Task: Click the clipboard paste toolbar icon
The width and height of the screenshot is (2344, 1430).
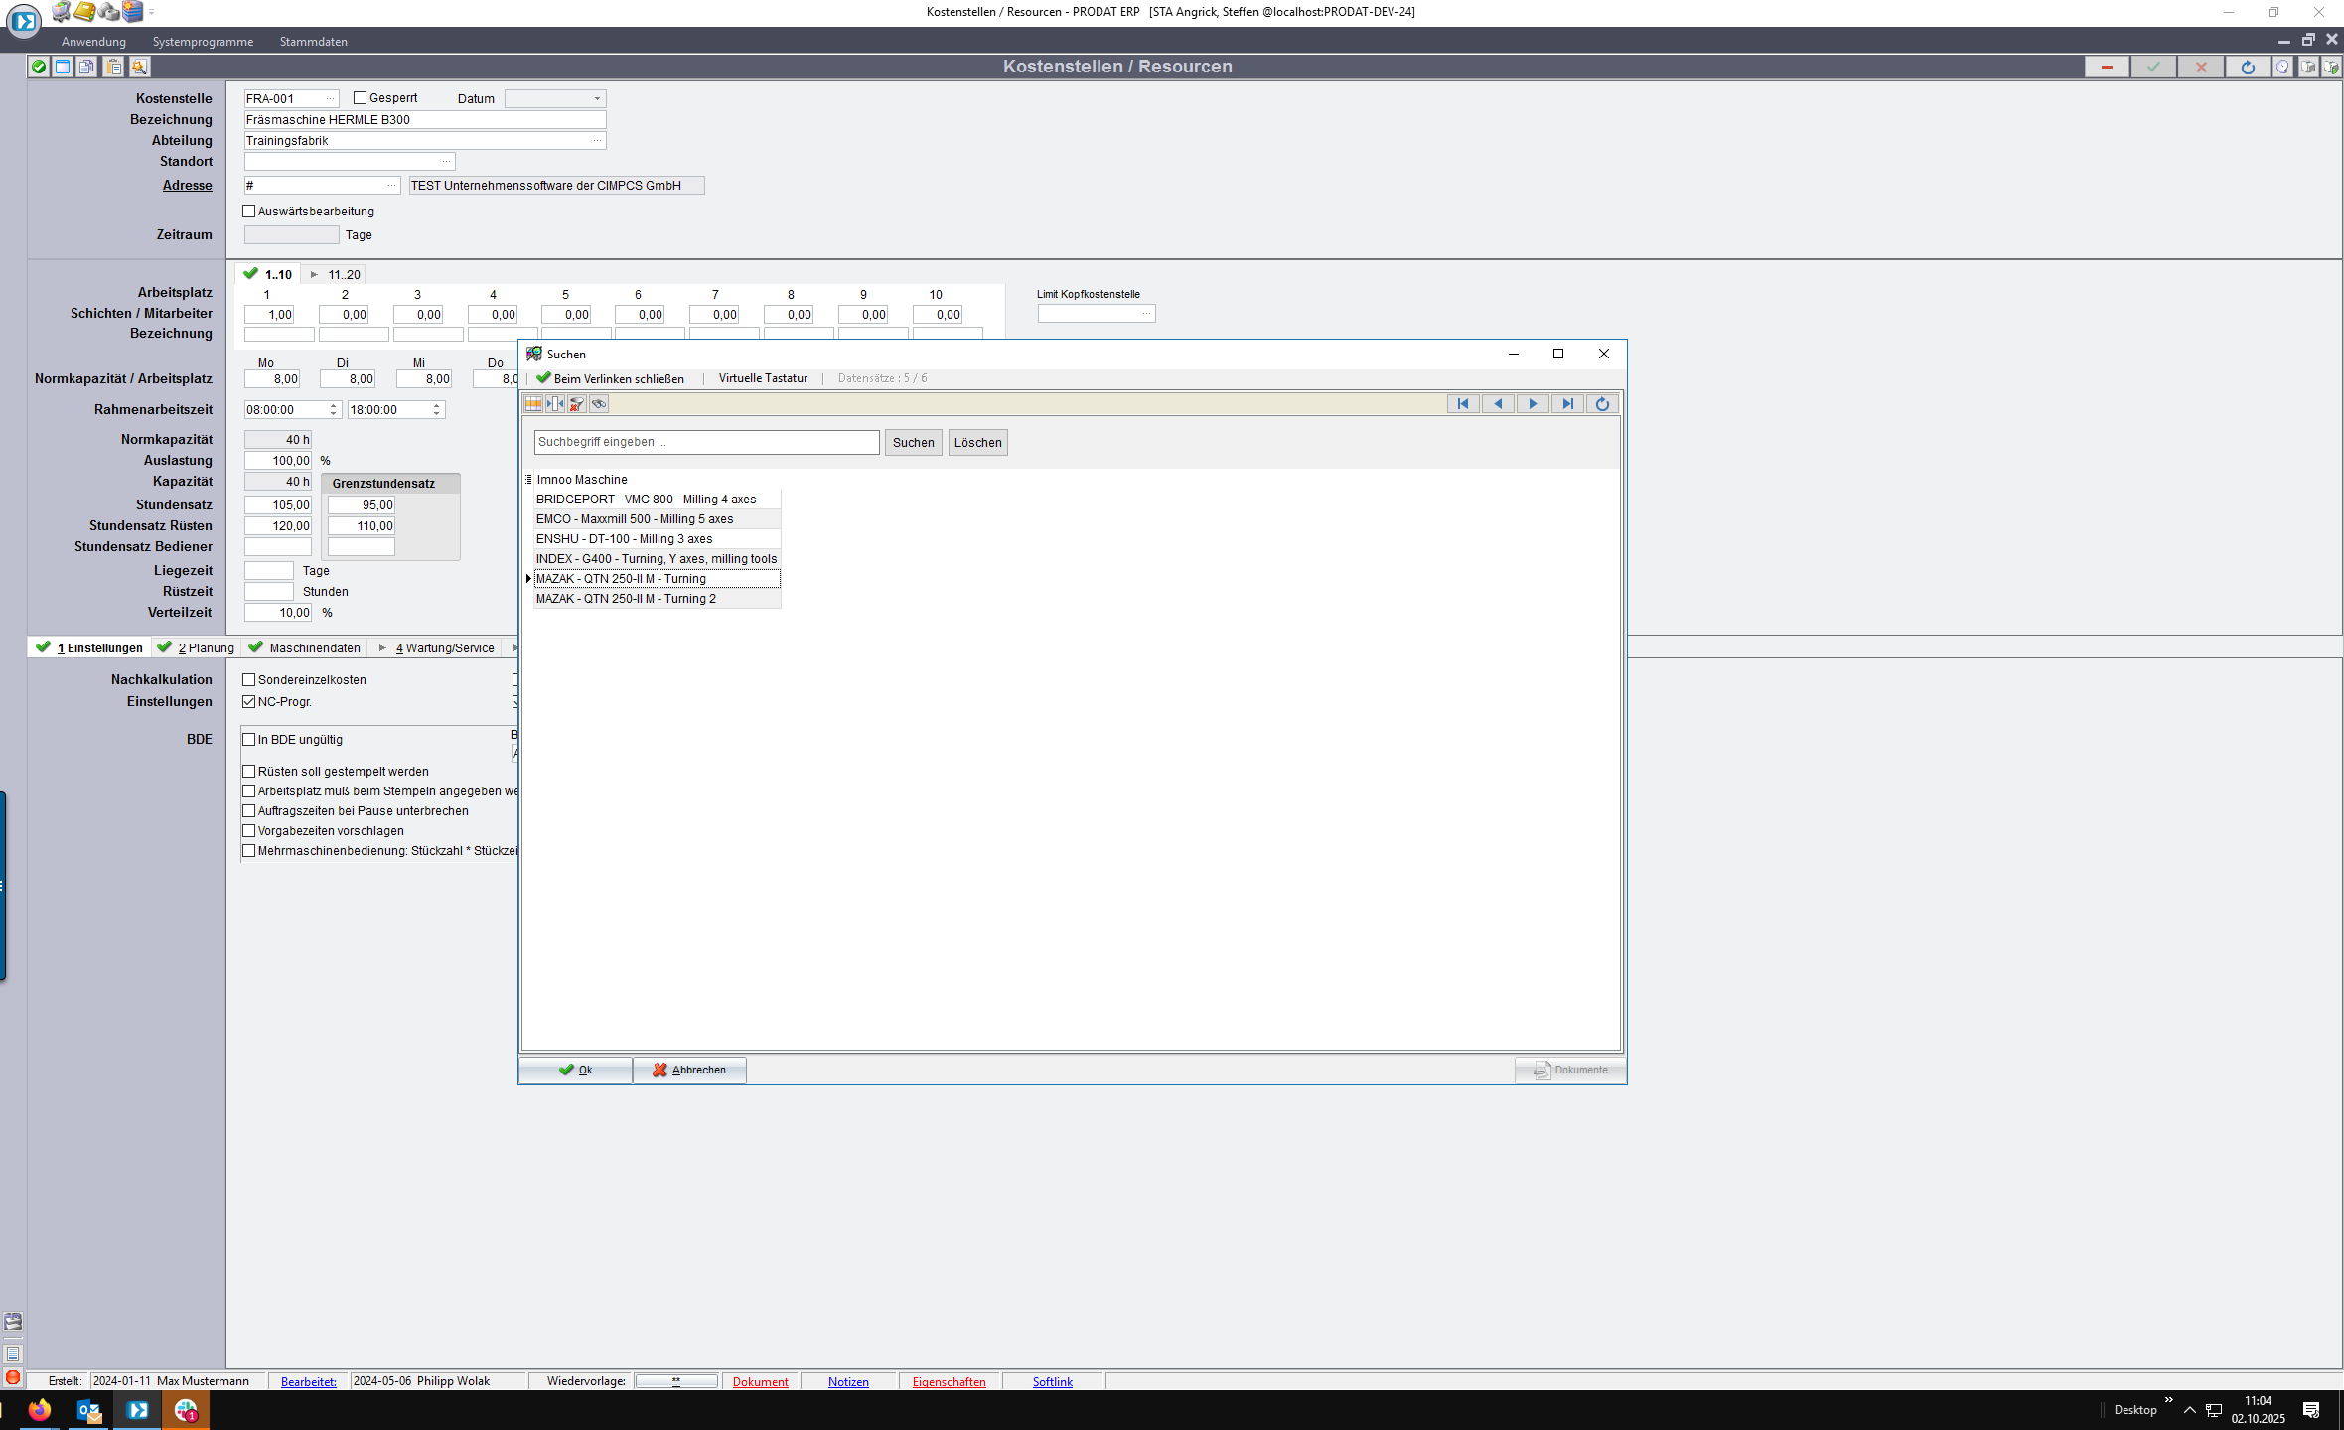Action: pos(114,67)
